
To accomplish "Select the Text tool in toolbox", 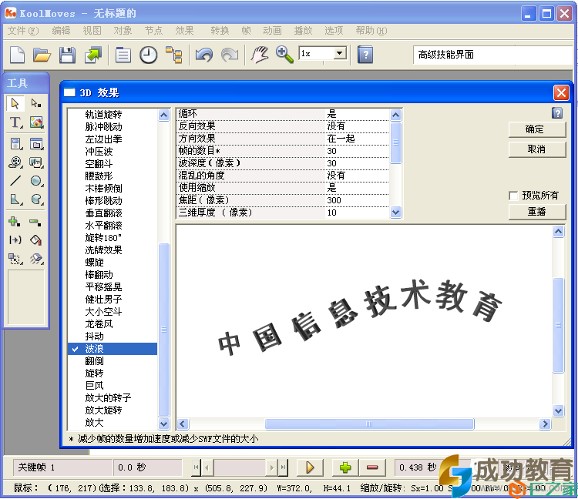I will (x=15, y=122).
